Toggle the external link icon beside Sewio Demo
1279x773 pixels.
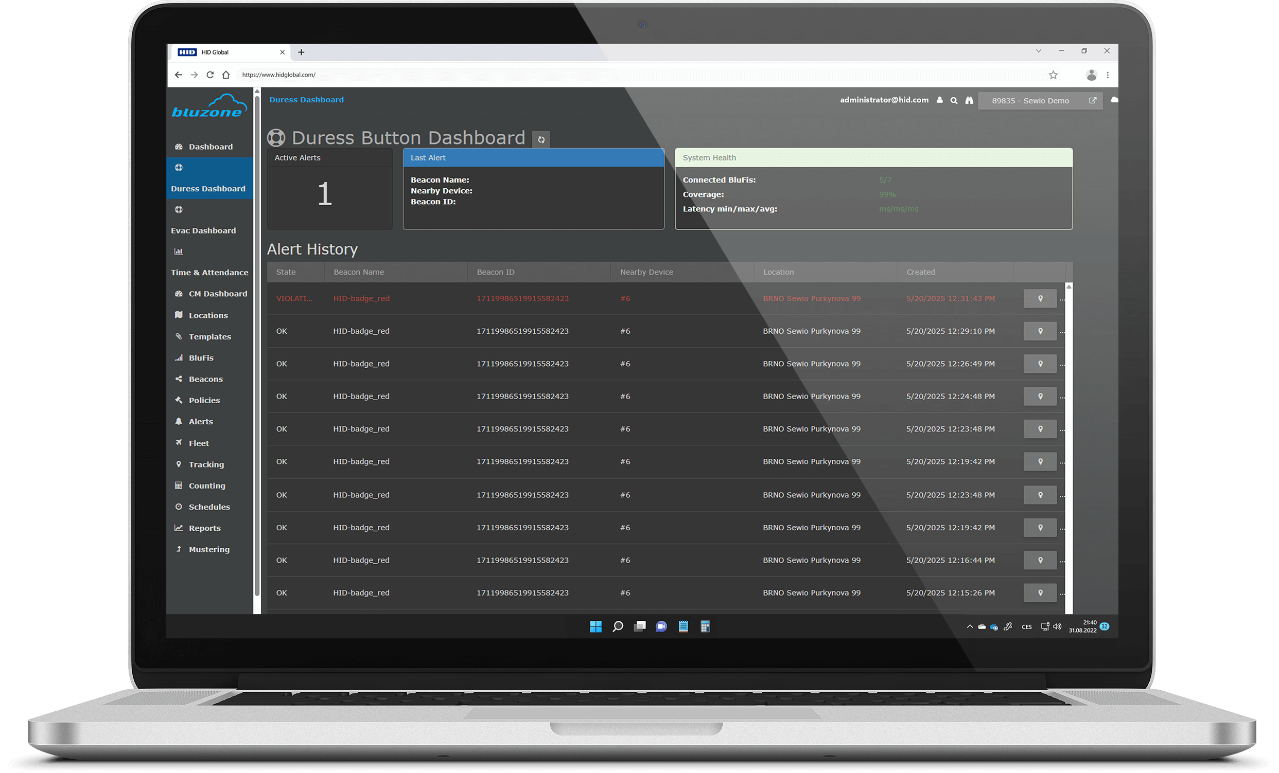pos(1093,100)
